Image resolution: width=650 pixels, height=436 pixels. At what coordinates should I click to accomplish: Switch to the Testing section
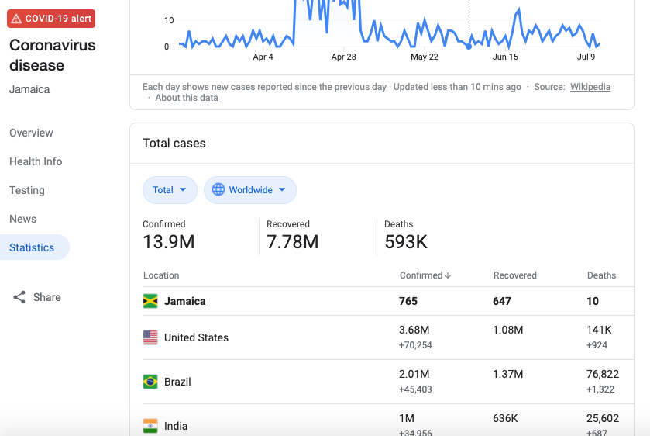tap(27, 190)
